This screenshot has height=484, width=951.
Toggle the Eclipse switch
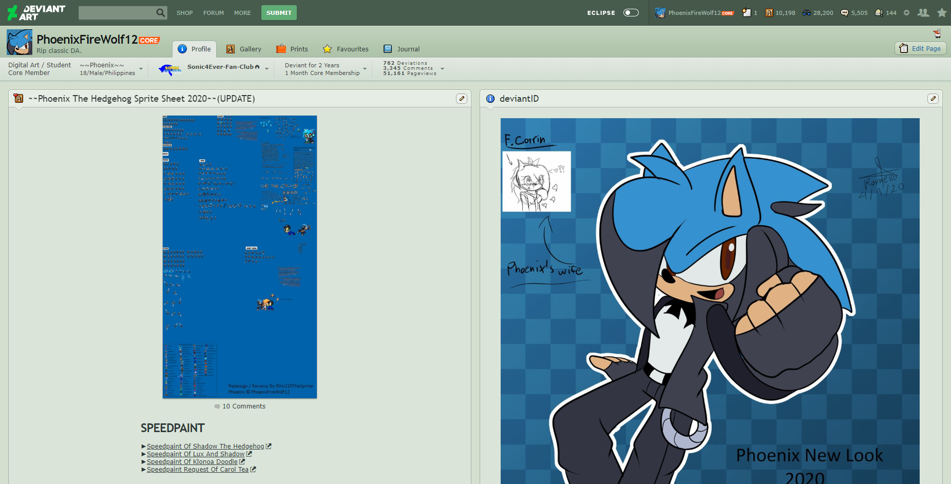pyautogui.click(x=631, y=13)
